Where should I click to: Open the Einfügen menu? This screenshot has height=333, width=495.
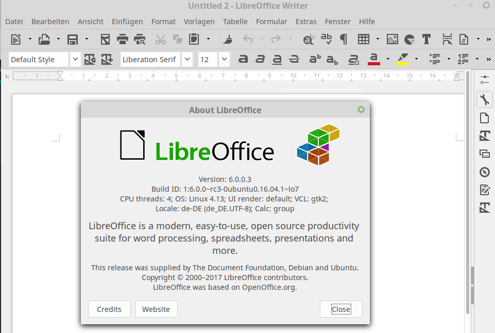click(127, 22)
